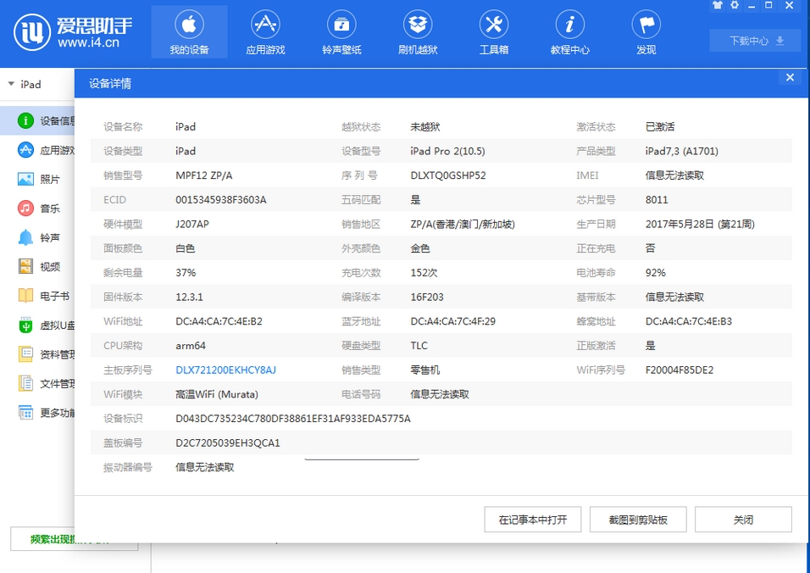Select jailbreak status 未越狱
This screenshot has height=573, width=810.
tap(425, 126)
